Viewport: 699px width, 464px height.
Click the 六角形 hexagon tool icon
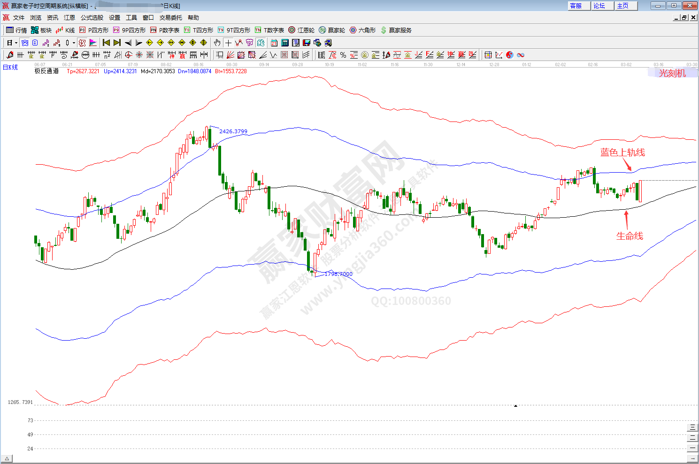click(362, 30)
